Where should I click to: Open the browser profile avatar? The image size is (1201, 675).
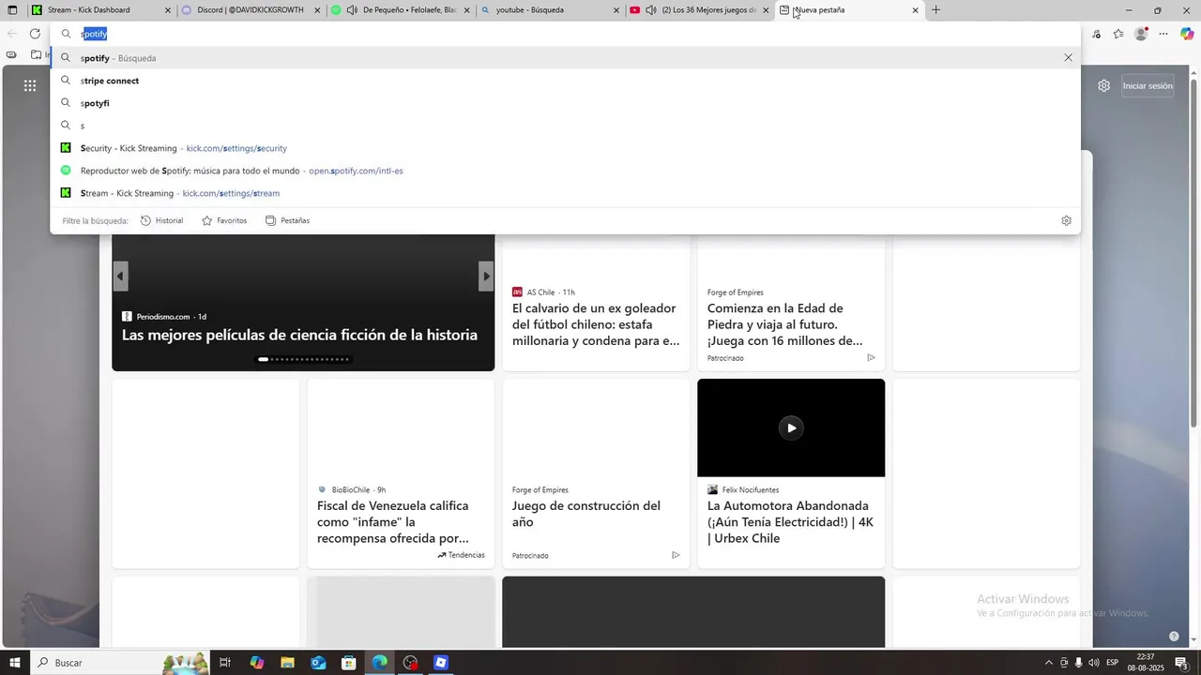point(1141,34)
